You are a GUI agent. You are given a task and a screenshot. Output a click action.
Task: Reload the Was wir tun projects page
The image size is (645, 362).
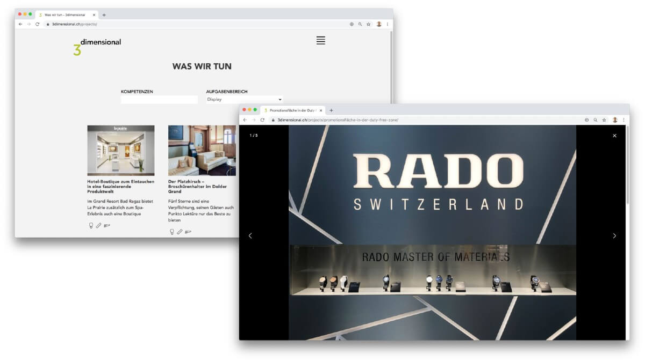coord(37,24)
